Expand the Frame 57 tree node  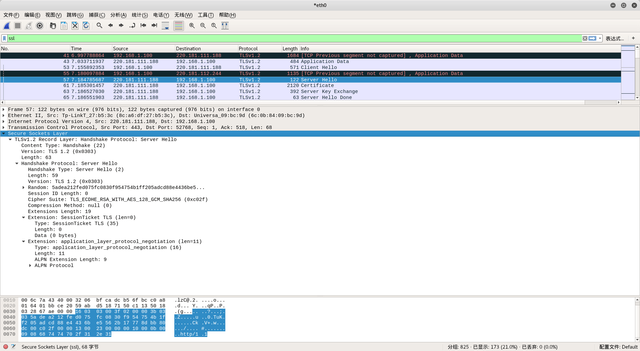click(4, 109)
